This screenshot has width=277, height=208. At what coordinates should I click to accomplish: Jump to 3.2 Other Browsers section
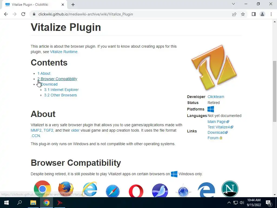pyautogui.click(x=60, y=95)
